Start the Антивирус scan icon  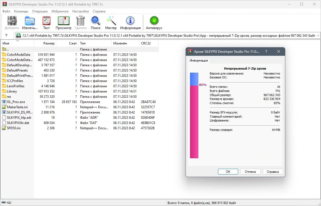point(154,21)
